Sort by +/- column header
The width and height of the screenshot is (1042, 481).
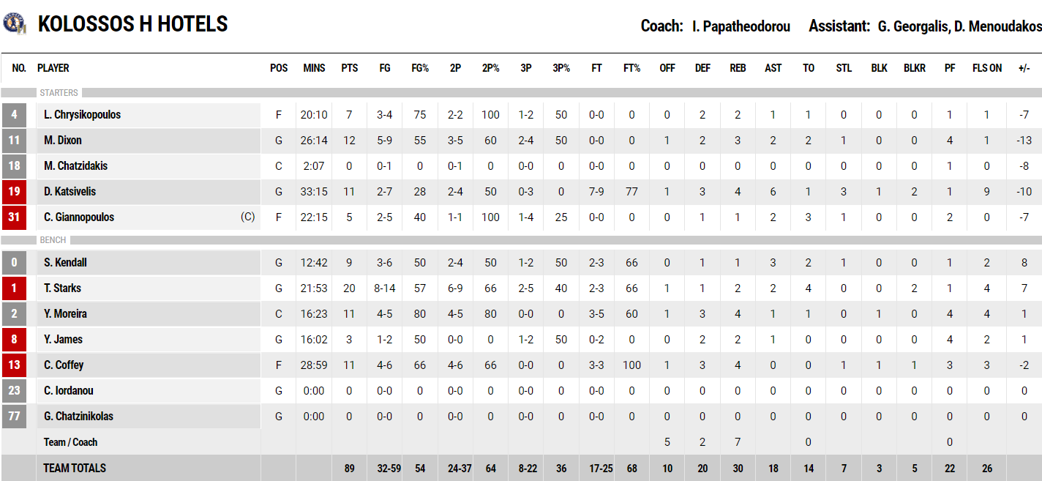coord(1024,68)
